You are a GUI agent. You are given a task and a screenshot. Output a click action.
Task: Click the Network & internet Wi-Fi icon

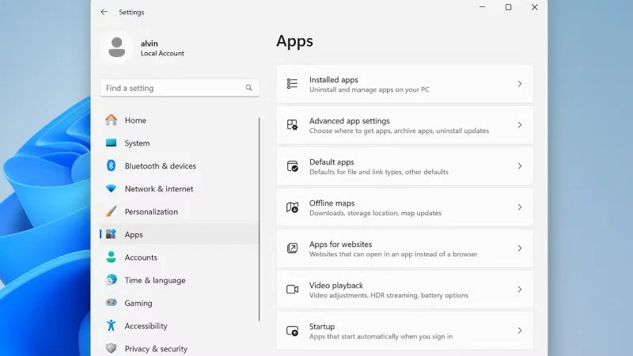click(x=112, y=189)
